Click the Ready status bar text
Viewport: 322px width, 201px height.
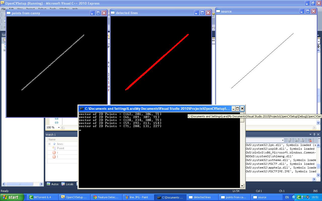(x=5, y=191)
